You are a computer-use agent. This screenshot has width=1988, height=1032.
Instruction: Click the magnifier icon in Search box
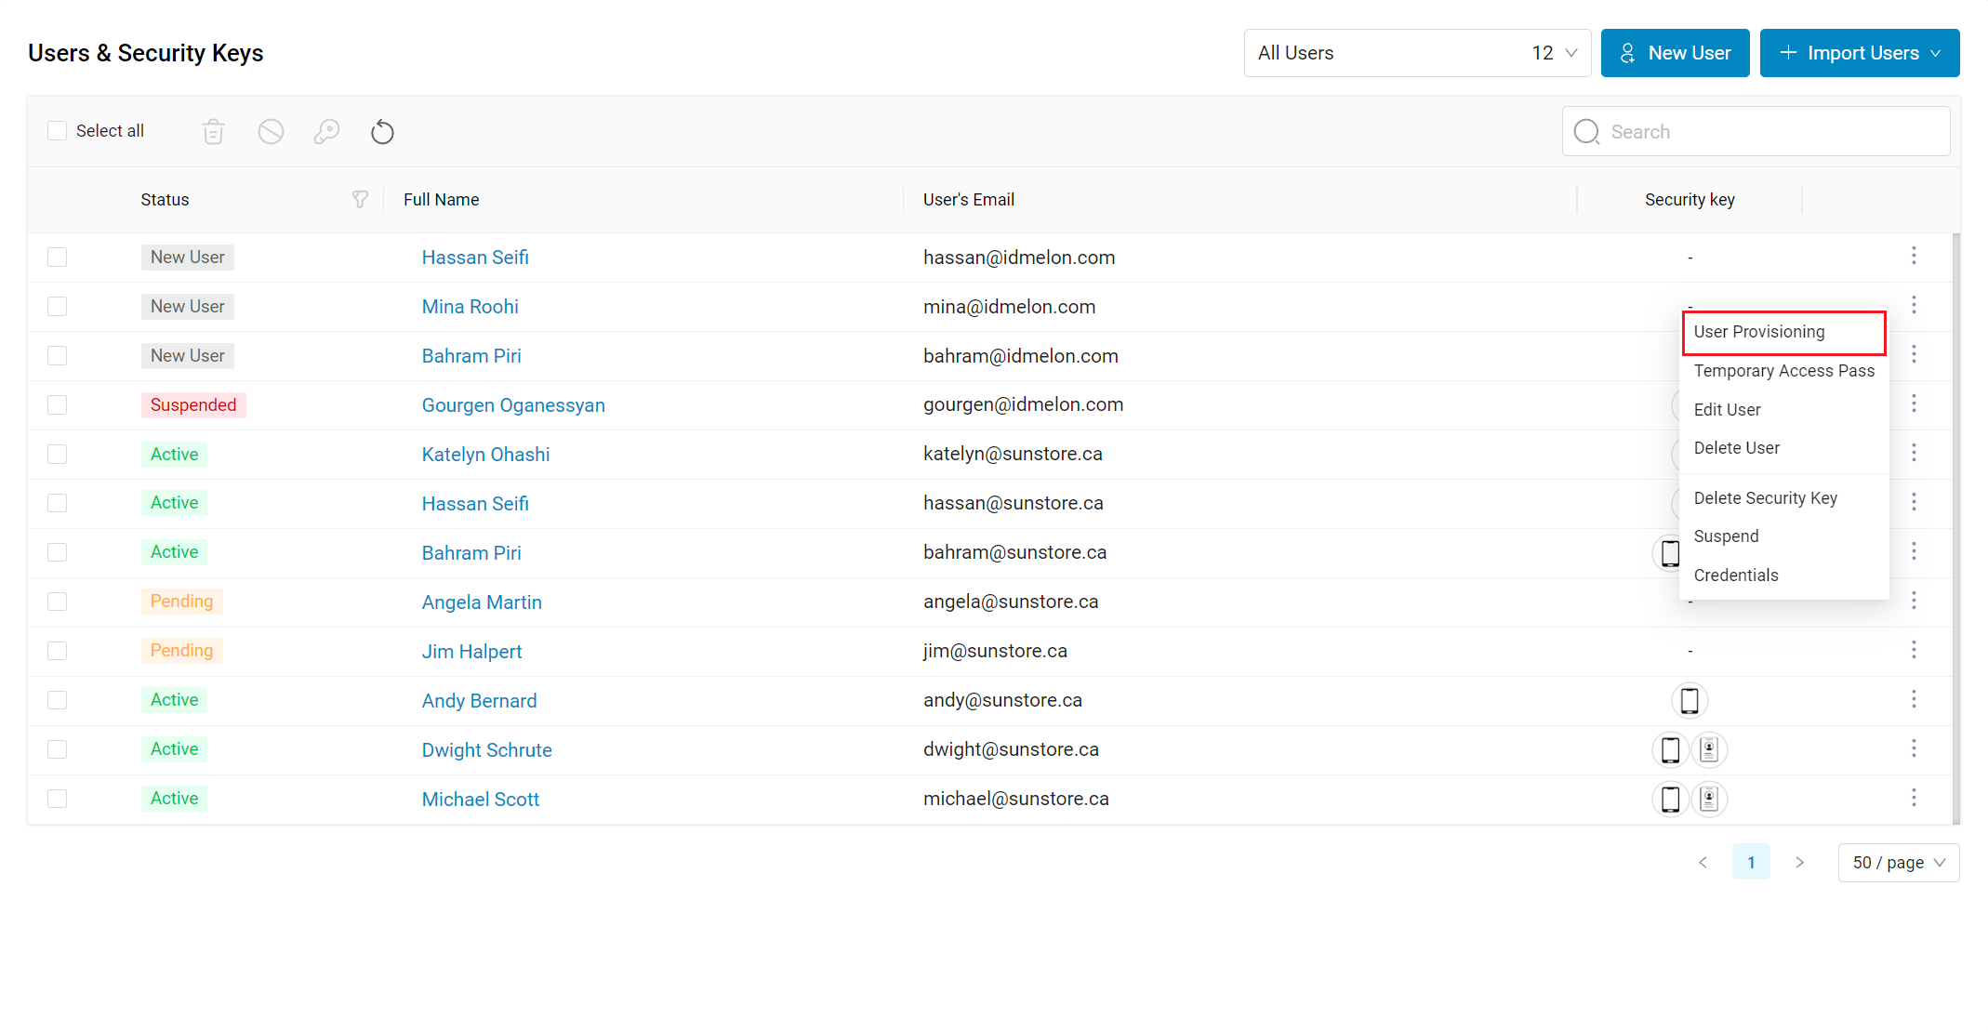click(1586, 132)
